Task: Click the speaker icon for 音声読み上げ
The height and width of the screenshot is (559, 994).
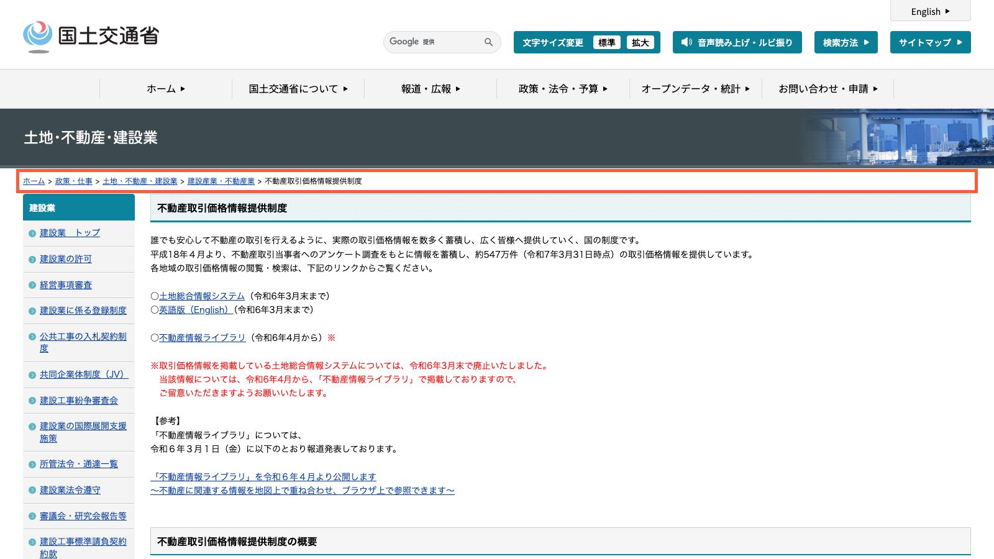Action: pos(686,42)
